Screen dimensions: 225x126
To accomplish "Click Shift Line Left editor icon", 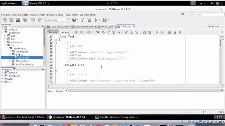I will coord(144,32).
